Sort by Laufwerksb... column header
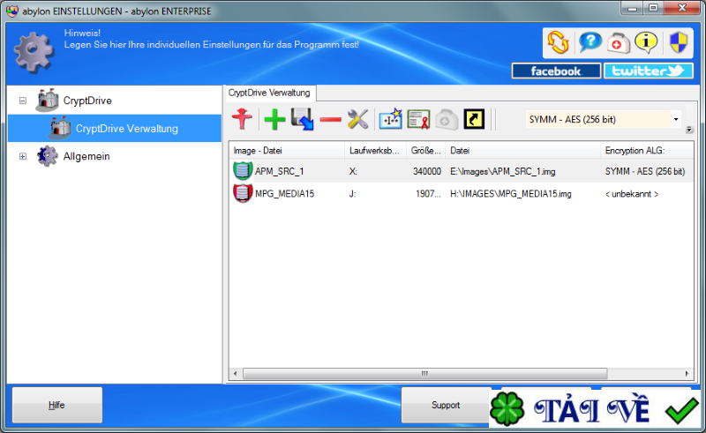 376,150
